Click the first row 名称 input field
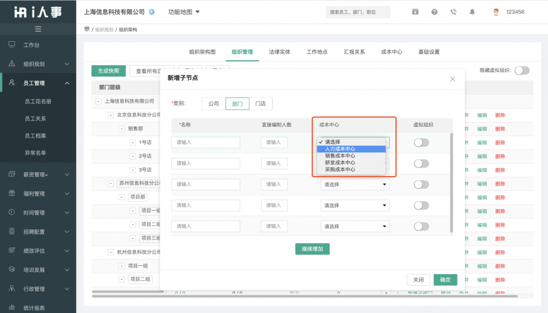 click(x=206, y=142)
